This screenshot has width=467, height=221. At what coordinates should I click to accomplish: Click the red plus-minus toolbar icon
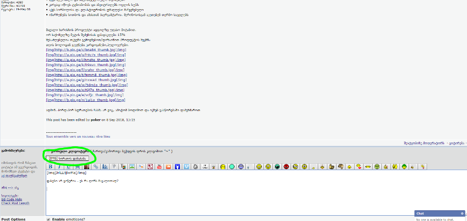tap(150, 167)
